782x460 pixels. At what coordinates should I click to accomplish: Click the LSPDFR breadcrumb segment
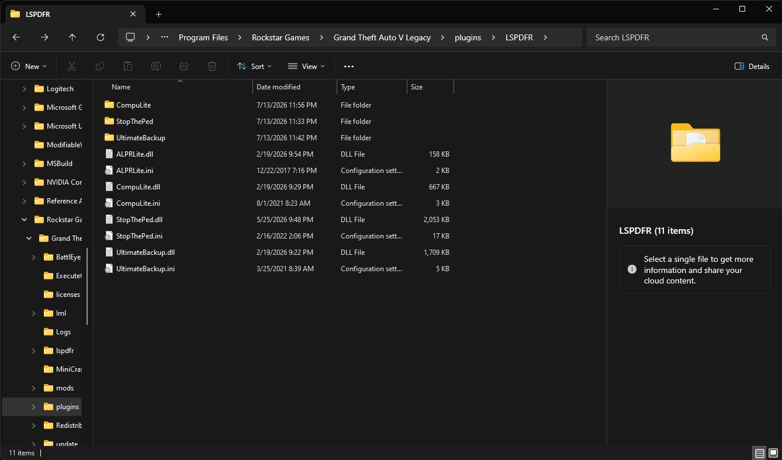pyautogui.click(x=520, y=37)
